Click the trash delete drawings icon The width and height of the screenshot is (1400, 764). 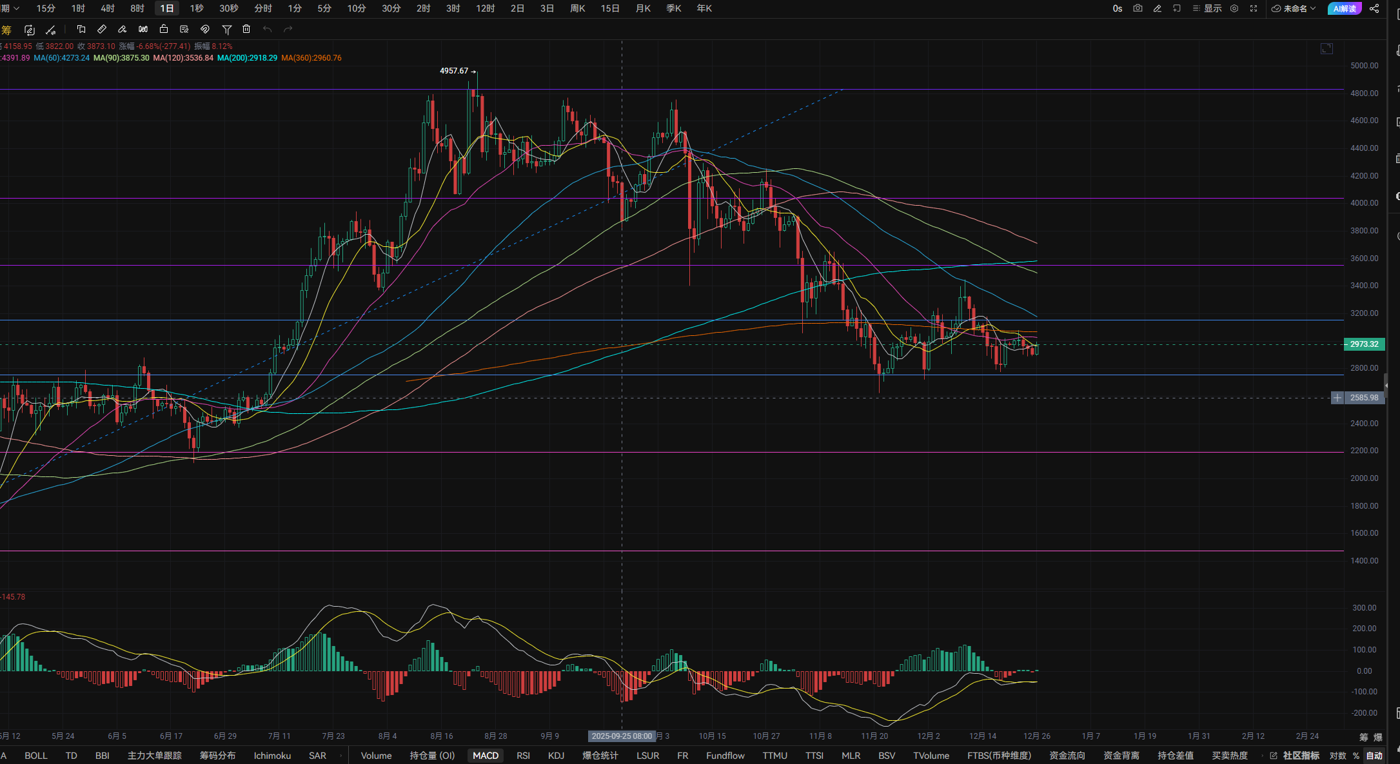click(x=246, y=29)
